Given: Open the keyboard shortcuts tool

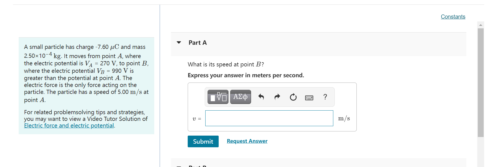Looking at the screenshot, I should coord(309,97).
